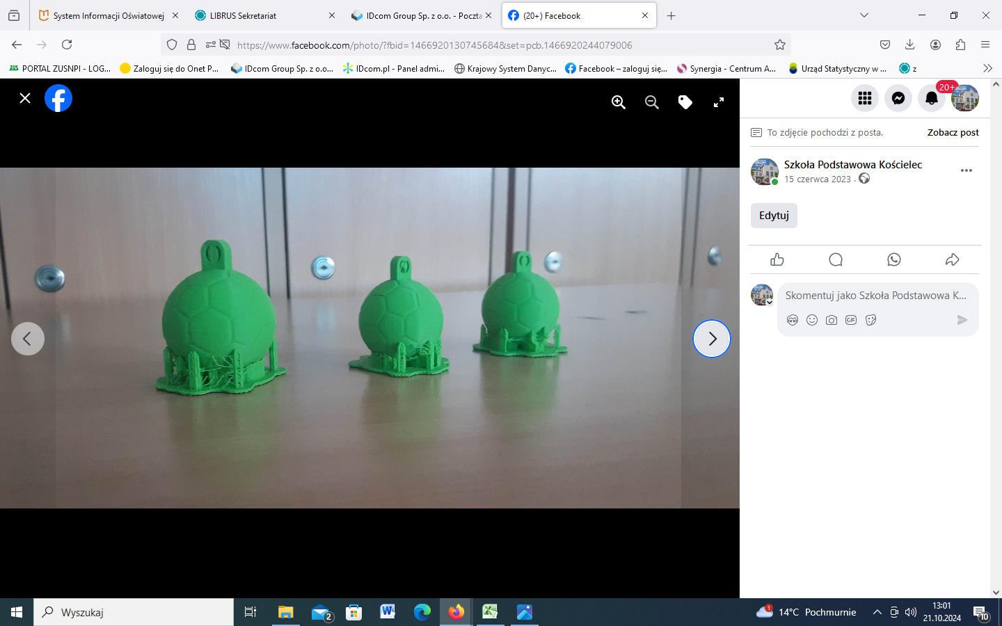Like the photo with thumbs up
Screen dimensions: 1002x626
click(x=777, y=259)
